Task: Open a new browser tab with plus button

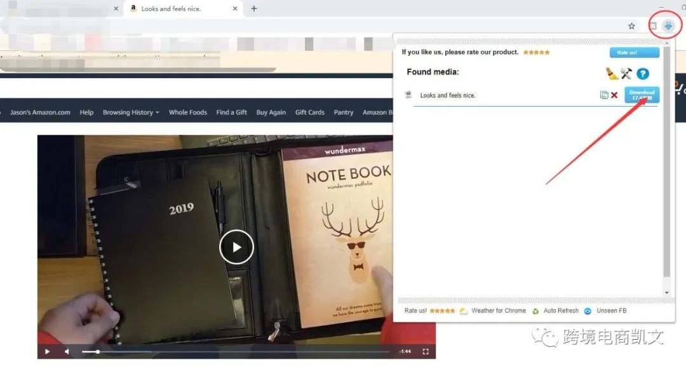Action: point(254,9)
